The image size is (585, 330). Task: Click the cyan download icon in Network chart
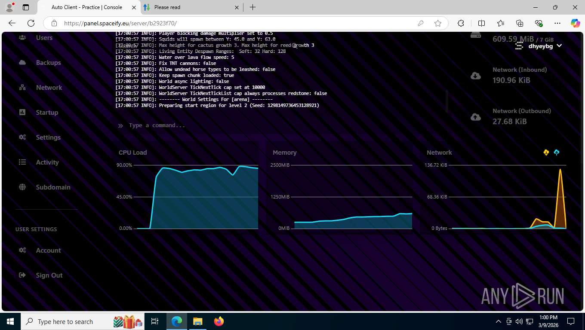tap(557, 153)
